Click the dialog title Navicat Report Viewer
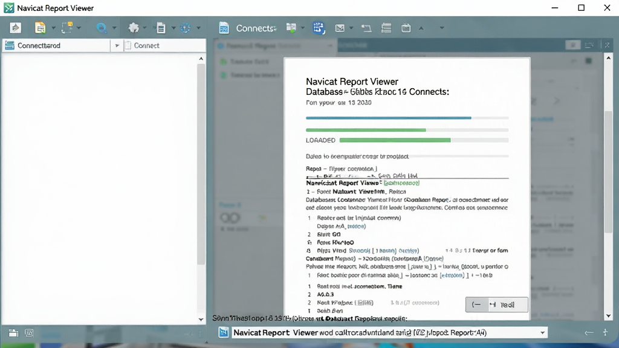The width and height of the screenshot is (619, 348). pyautogui.click(x=352, y=82)
